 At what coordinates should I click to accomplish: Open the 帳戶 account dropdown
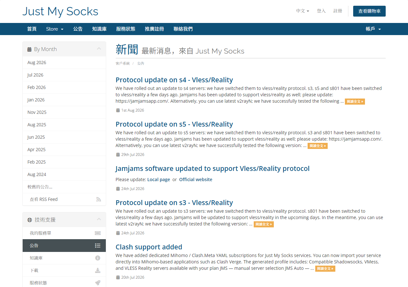373,29
